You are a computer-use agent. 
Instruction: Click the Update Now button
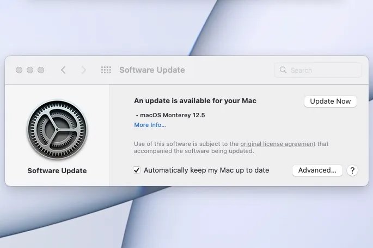[330, 101]
